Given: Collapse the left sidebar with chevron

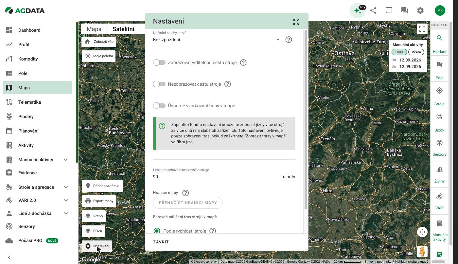Looking at the screenshot, I should click(9, 257).
